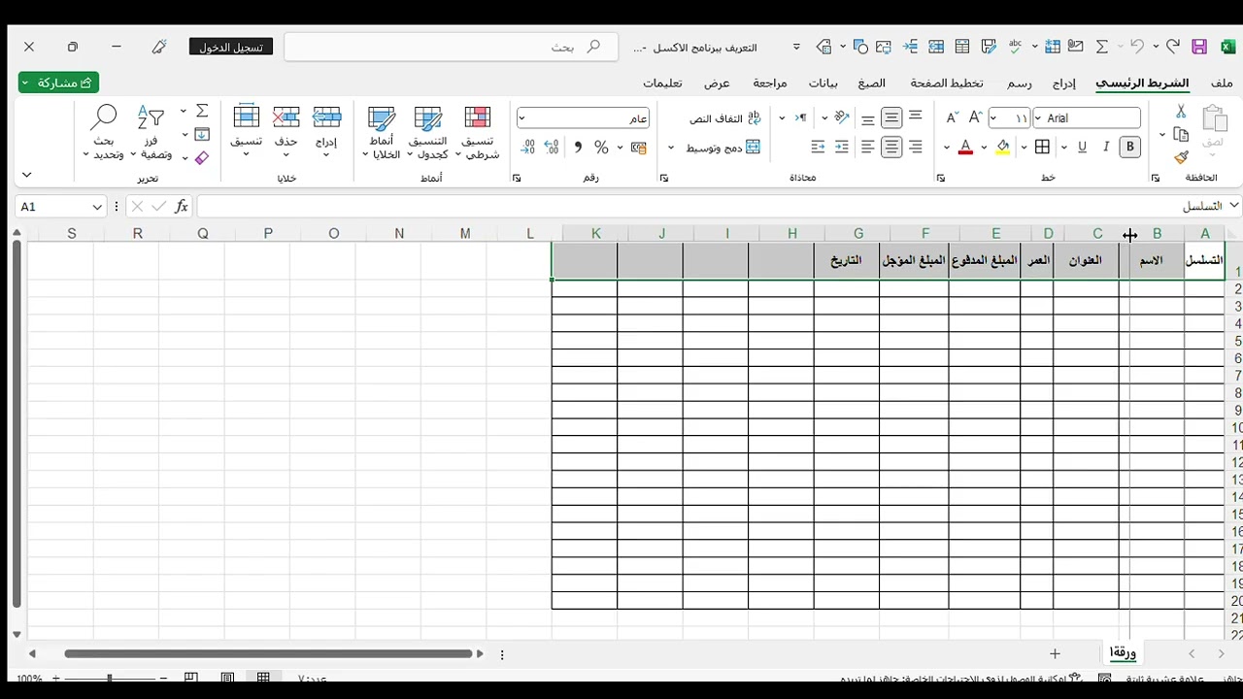Click the Format Painter brush icon
Viewport: 1243px width, 699px height.
click(x=1181, y=157)
